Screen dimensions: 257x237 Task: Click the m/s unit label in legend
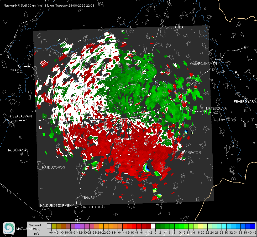[36, 234]
